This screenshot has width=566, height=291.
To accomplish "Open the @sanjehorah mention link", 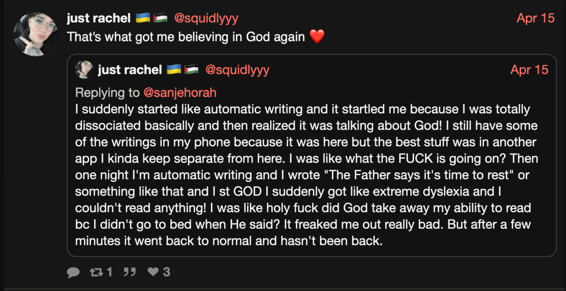I will [x=180, y=93].
